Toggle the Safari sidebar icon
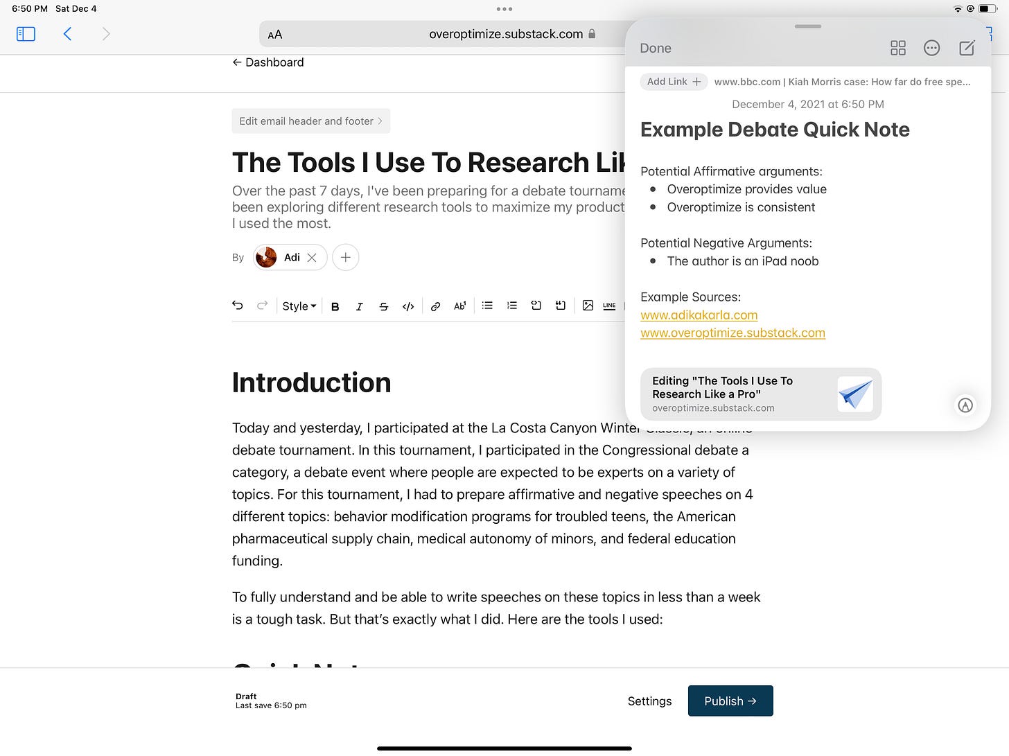1009x756 pixels. pyautogui.click(x=26, y=34)
